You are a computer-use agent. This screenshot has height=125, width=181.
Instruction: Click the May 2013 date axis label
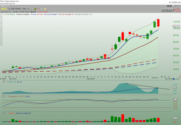point(91,79)
